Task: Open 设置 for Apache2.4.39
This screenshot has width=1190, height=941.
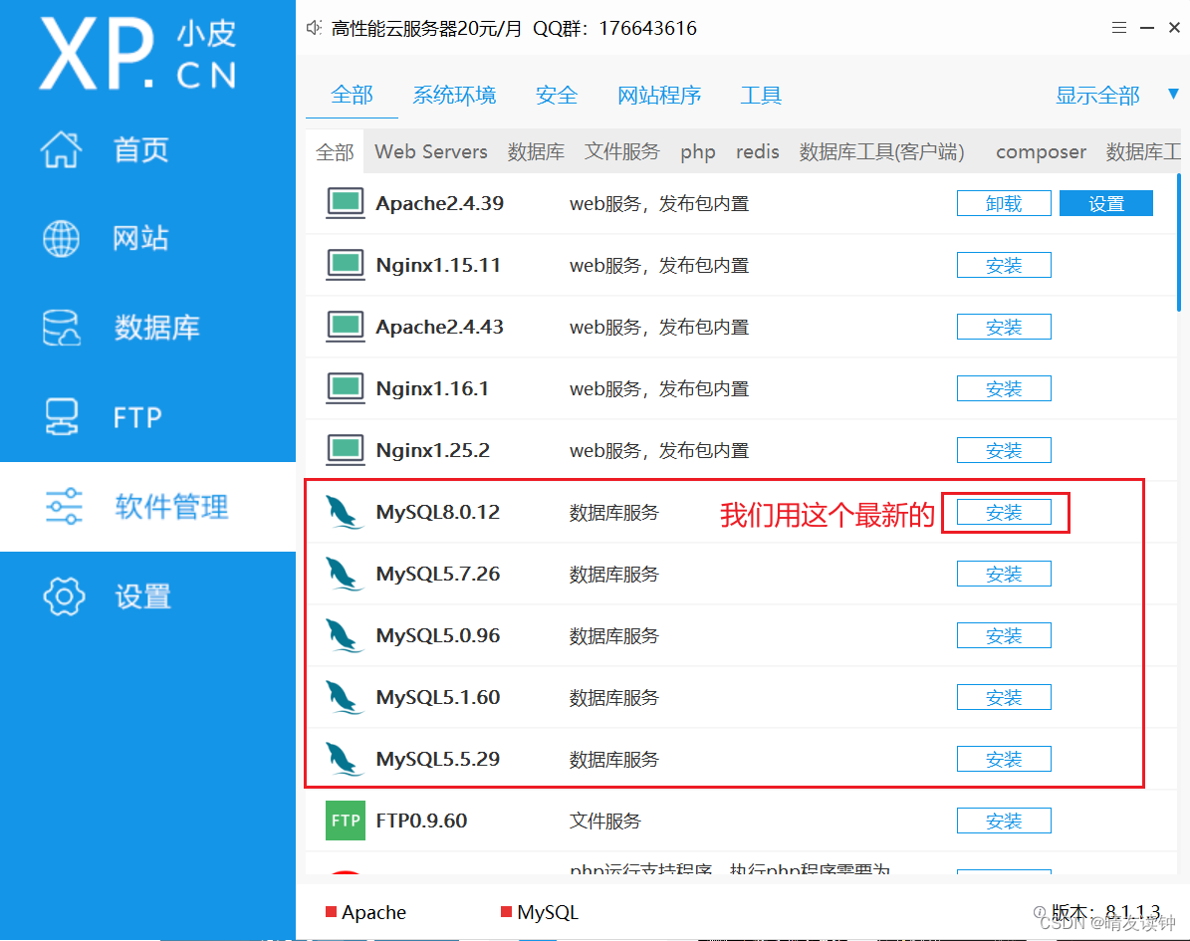Action: [1105, 203]
